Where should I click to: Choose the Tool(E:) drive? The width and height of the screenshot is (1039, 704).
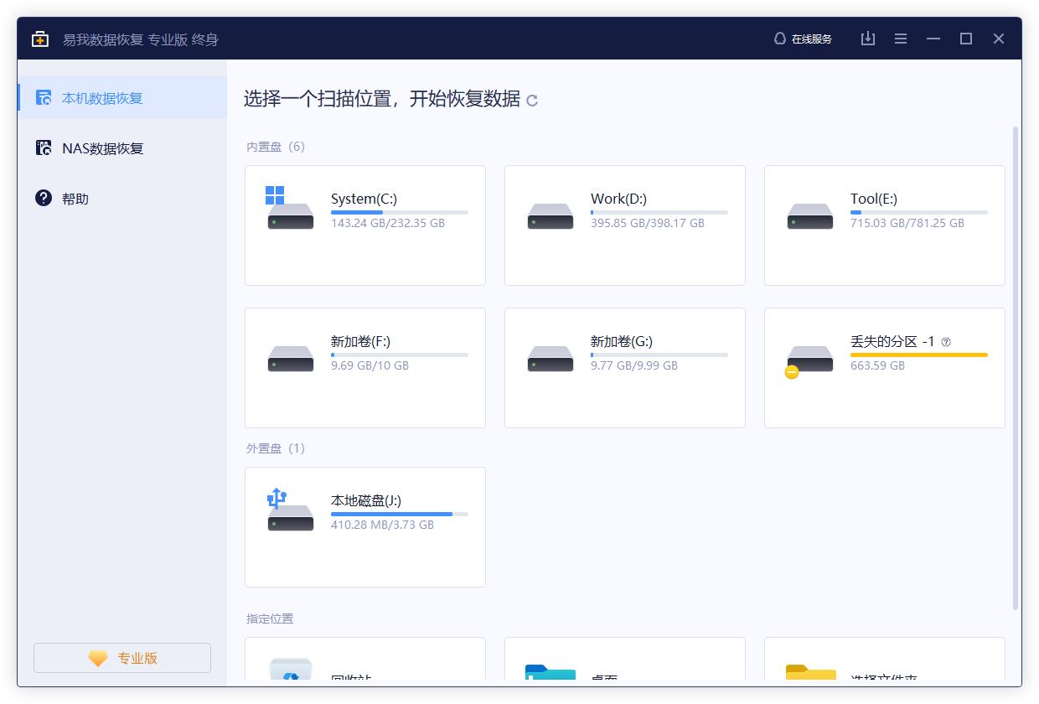tap(884, 225)
